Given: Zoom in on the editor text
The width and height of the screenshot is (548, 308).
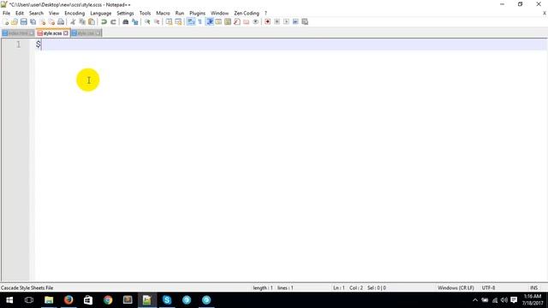Looking at the screenshot, I should coord(147,21).
